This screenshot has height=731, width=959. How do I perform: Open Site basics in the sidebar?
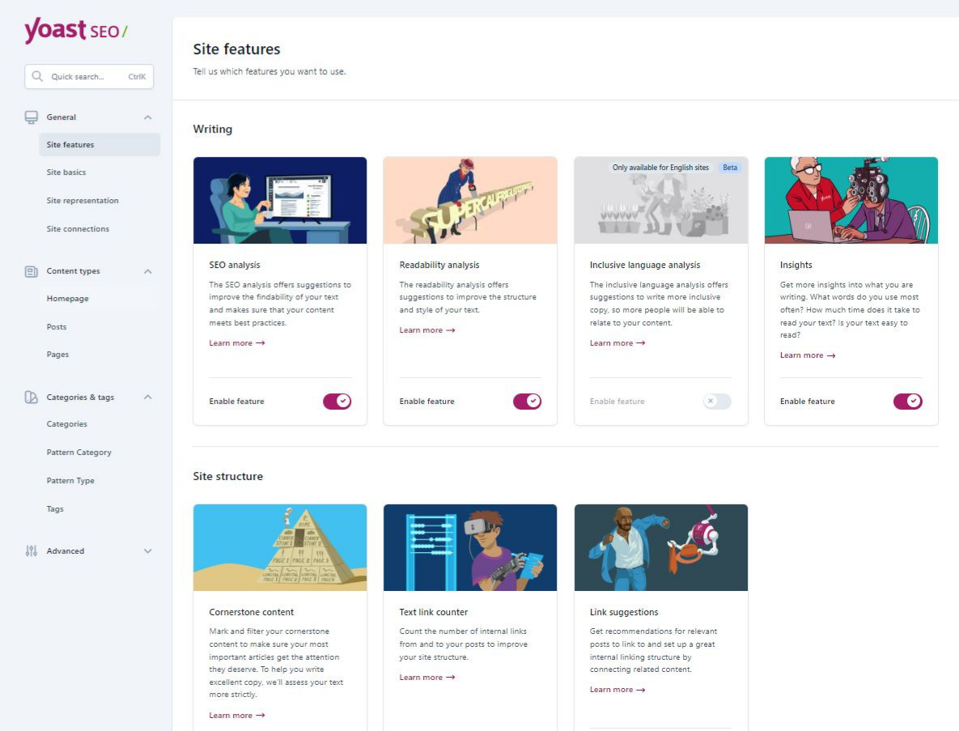pyautogui.click(x=66, y=172)
